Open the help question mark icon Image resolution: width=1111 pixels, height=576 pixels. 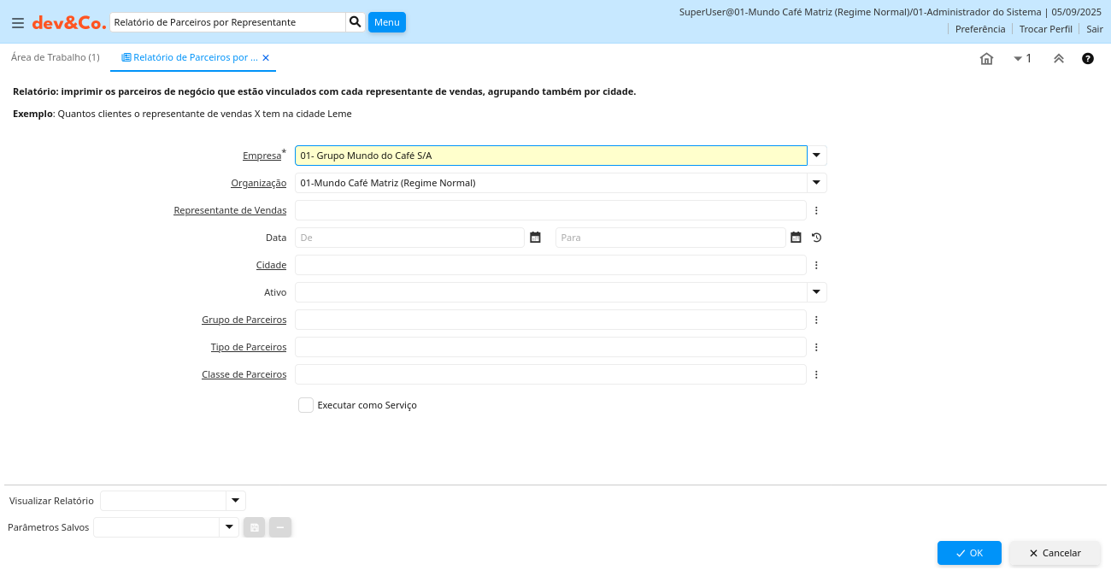pos(1088,59)
